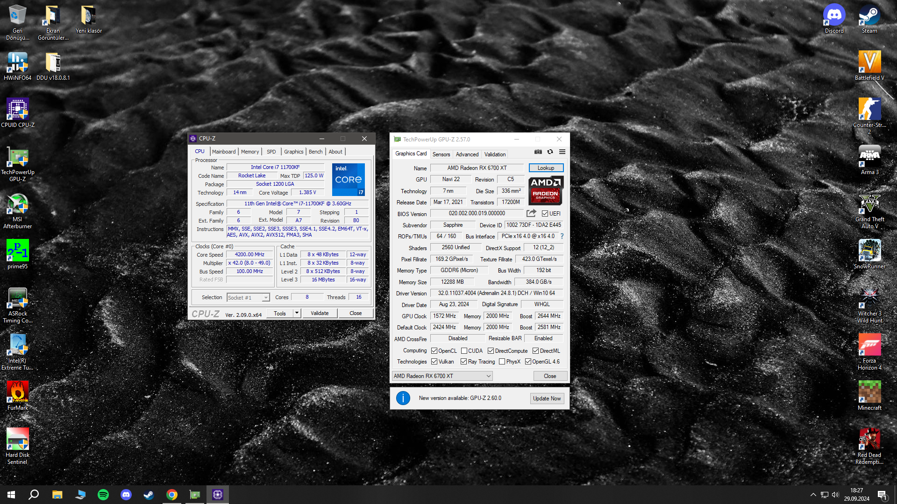Open the Steam desktop shortcut
897x504 pixels.
coord(869,19)
